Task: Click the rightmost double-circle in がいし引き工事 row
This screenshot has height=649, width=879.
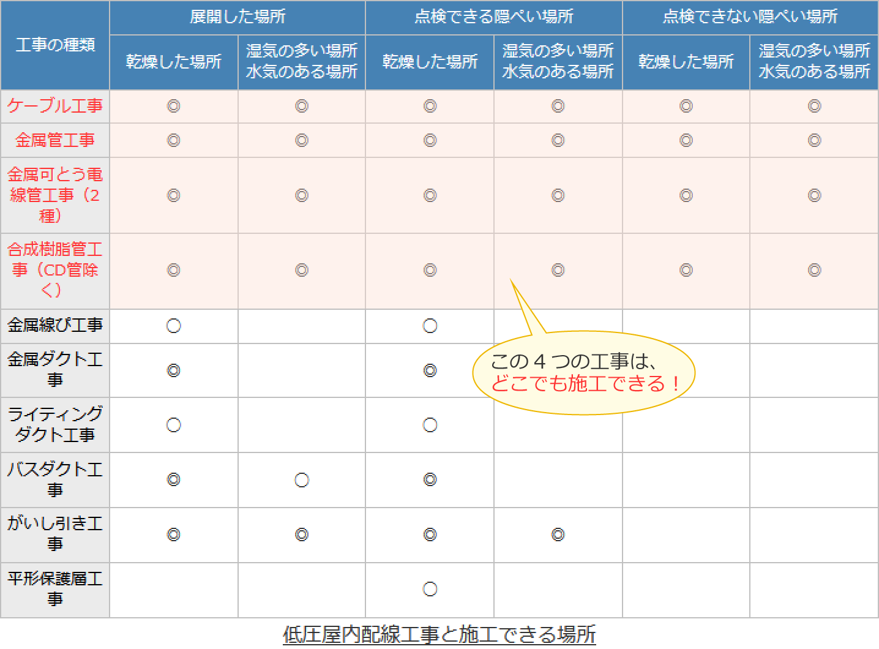Action: [558, 535]
